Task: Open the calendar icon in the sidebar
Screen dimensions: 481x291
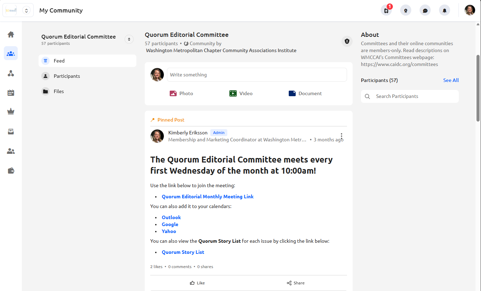Action: coord(11,93)
